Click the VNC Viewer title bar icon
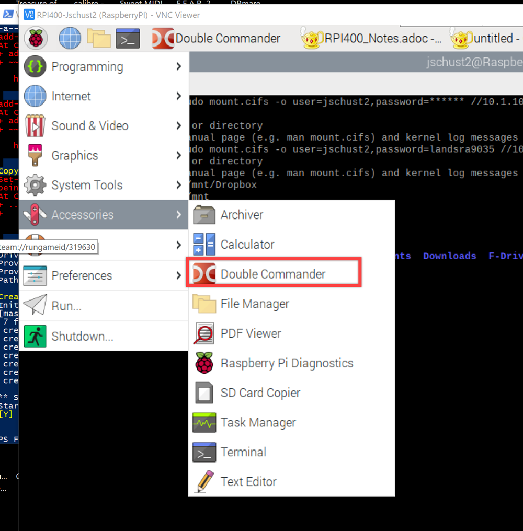The image size is (523, 531). click(29, 15)
